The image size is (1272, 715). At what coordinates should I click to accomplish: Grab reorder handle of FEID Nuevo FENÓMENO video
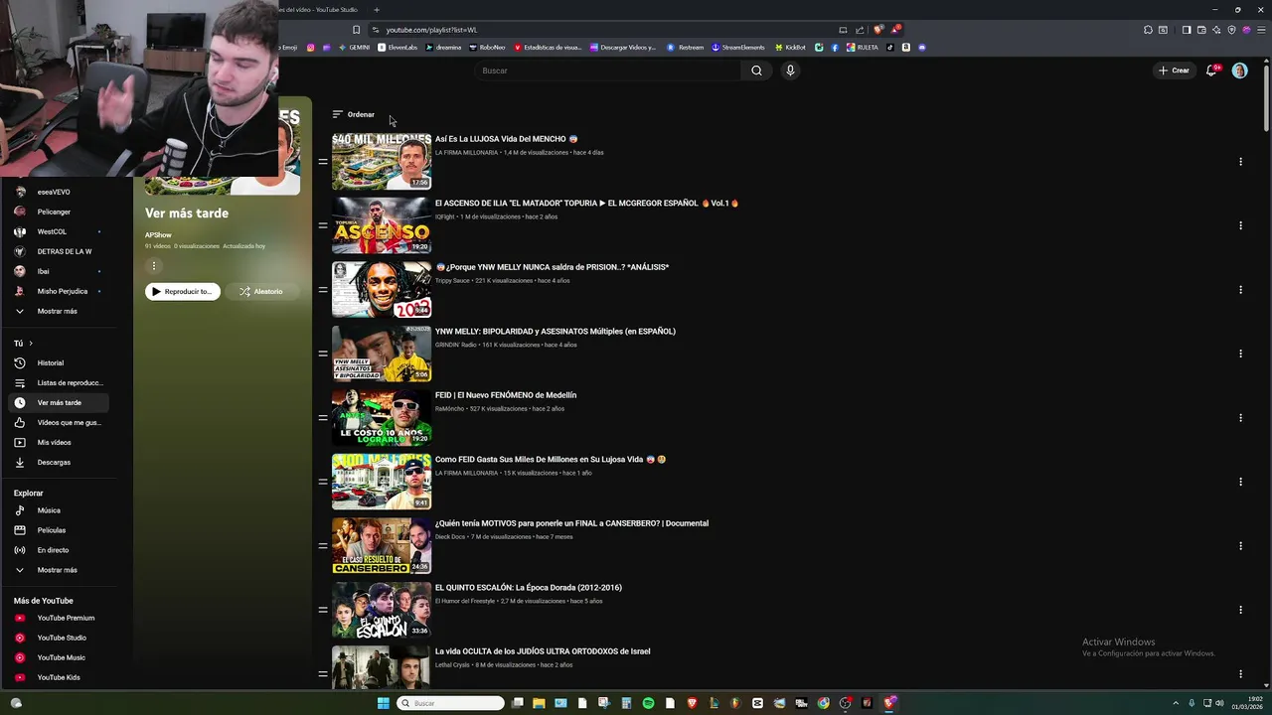point(323,418)
